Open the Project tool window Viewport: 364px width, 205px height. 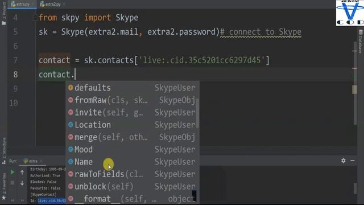tap(4, 13)
